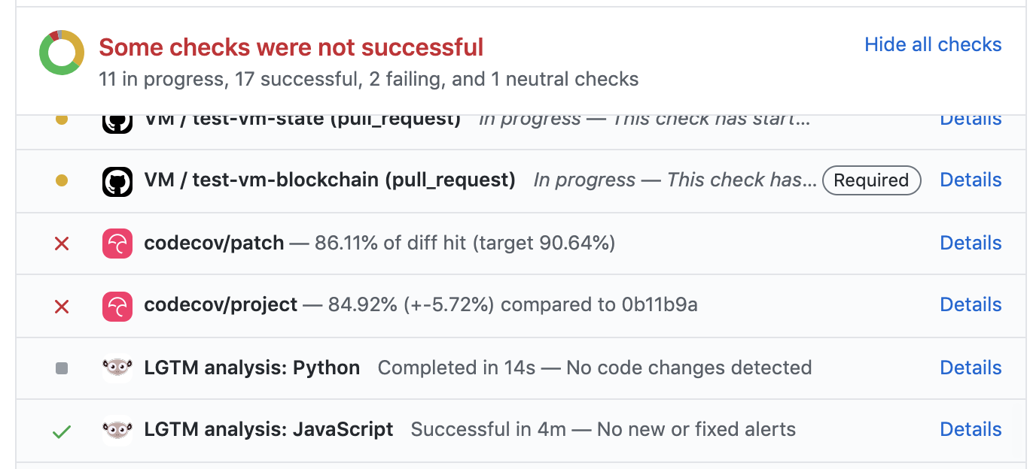Open Details for LGTM Python analysis
This screenshot has height=469, width=1030.
pyautogui.click(x=970, y=368)
